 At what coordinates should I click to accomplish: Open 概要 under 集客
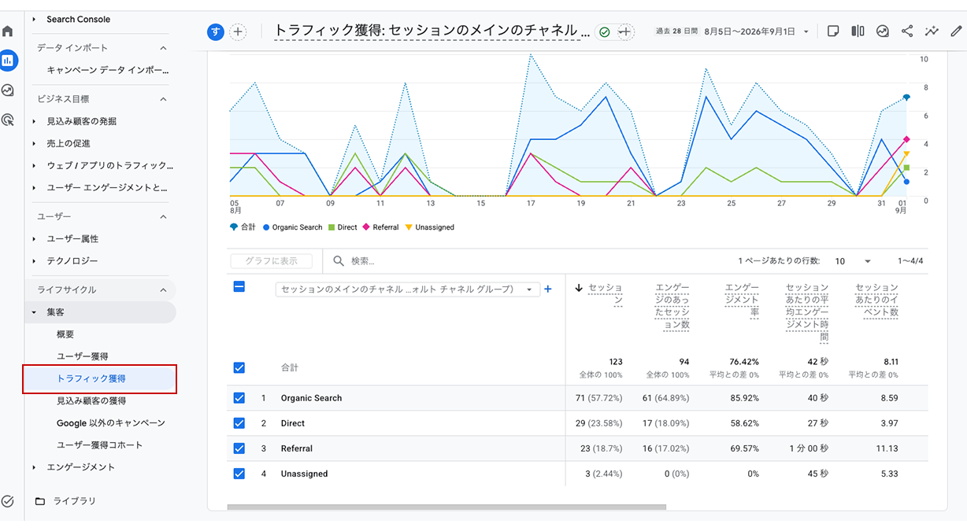coord(65,334)
